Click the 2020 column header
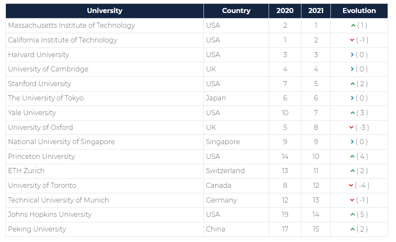This screenshot has width=396, height=242. click(285, 11)
